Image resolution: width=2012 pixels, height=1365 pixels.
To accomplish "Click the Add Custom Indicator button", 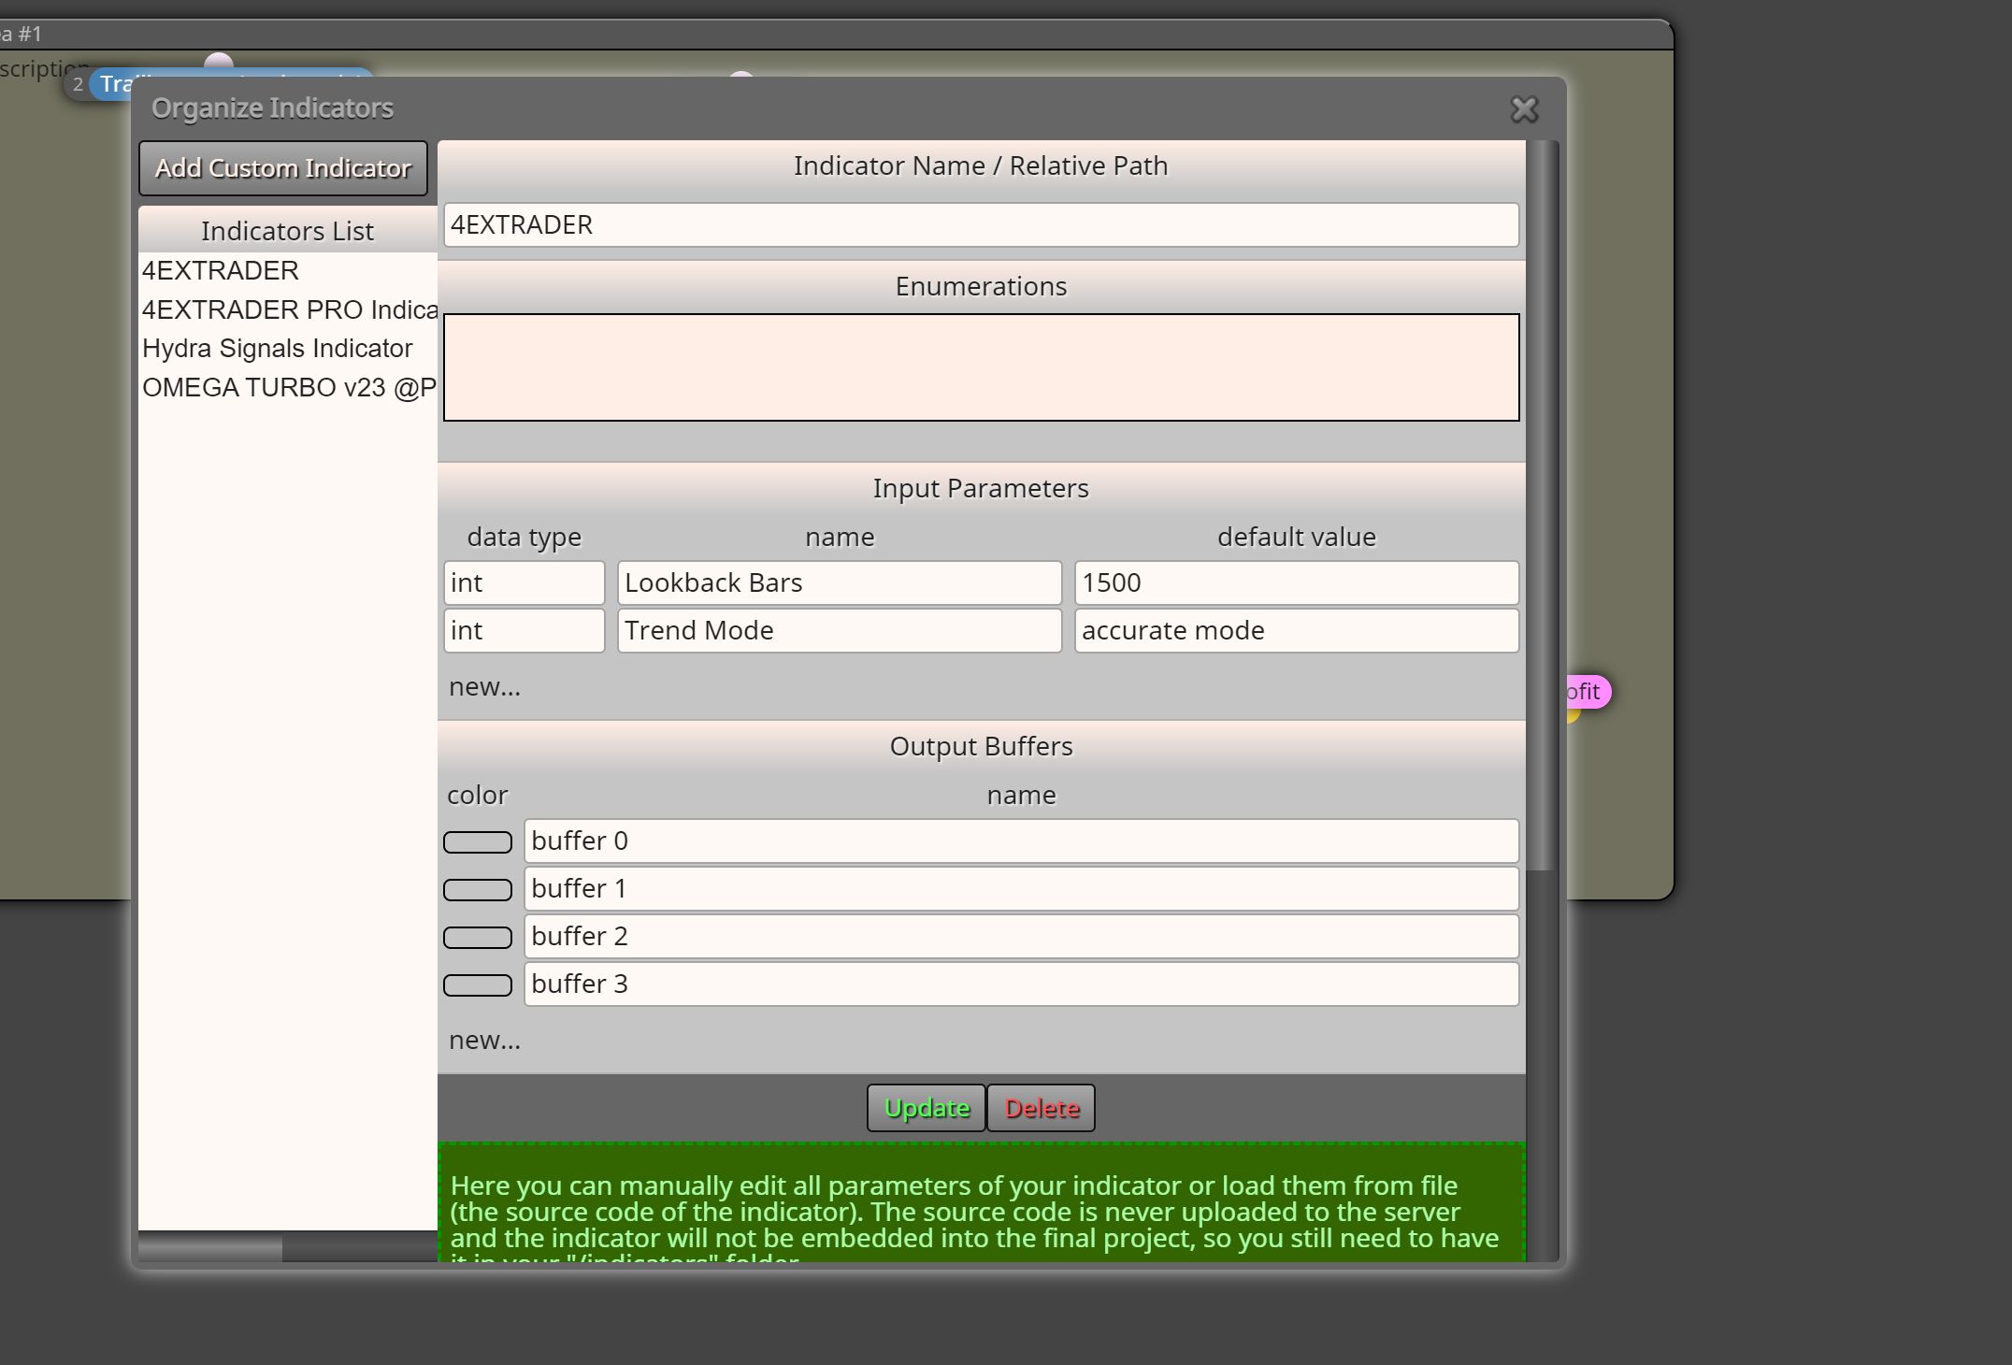I will 283,168.
